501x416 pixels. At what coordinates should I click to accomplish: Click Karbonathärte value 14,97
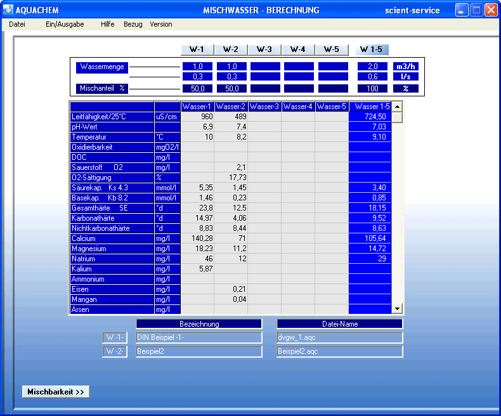[x=197, y=218]
